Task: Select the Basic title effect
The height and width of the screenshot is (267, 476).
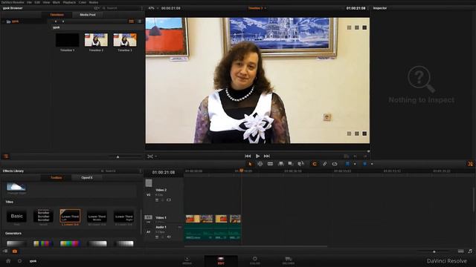Action: tap(16, 216)
